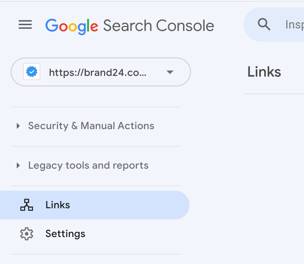Open the Links report icon in sidebar
The height and width of the screenshot is (264, 304).
27,205
